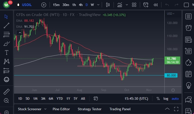Viewport: 194px width, 114px height.
Task: Toggle auto scale mode
Action: coord(175,98)
